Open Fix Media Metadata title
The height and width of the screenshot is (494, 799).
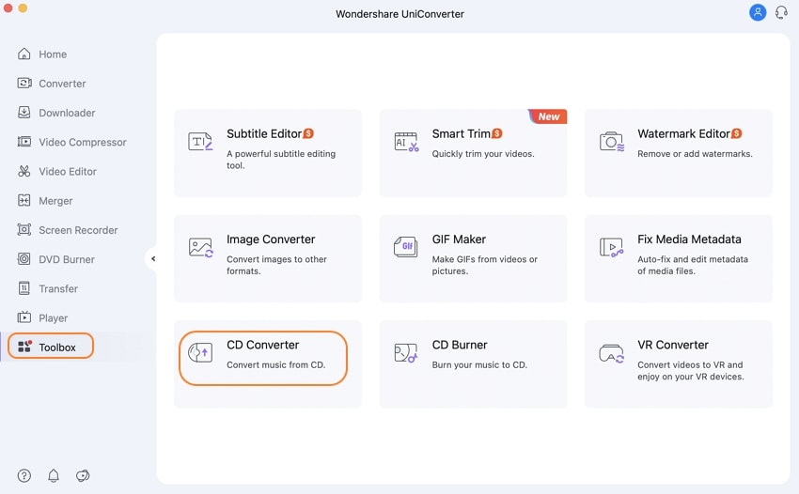689,239
